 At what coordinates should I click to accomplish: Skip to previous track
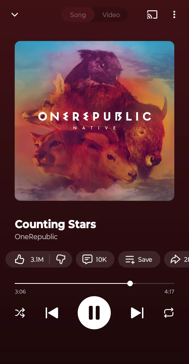[52, 313]
